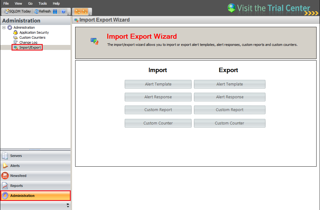Click the Change Log icon
The height and width of the screenshot is (210, 320).
click(16, 42)
